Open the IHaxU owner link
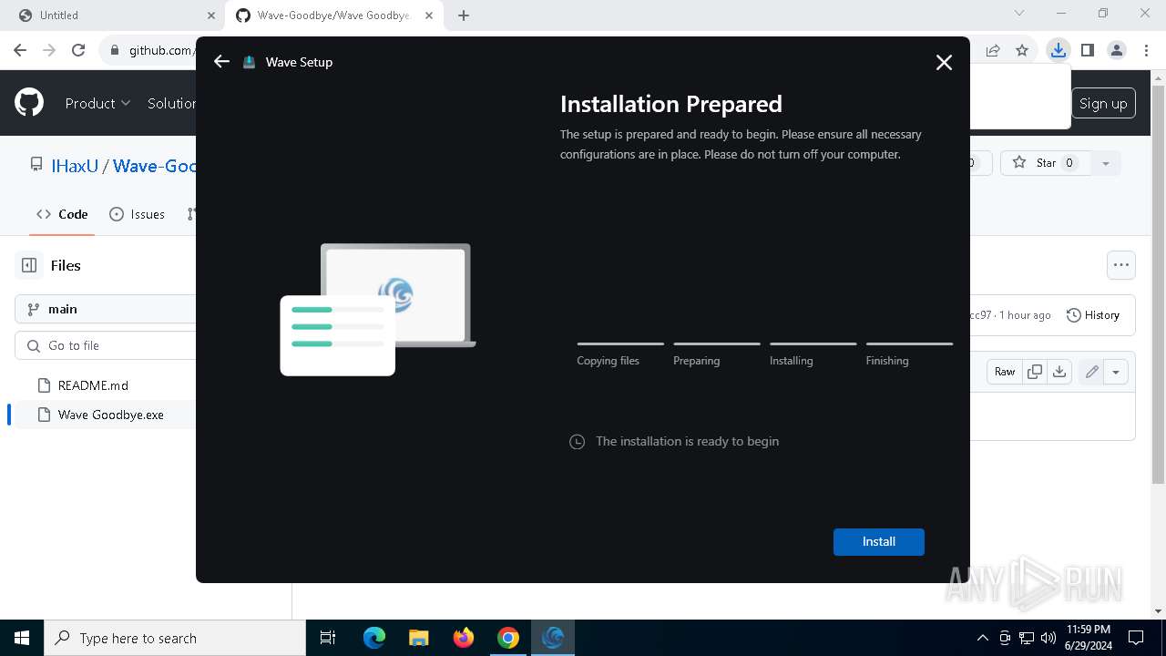Viewport: 1166px width, 656px height. pyautogui.click(x=75, y=166)
